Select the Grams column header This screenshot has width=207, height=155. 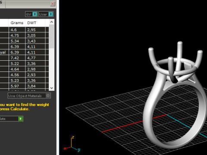[x=17, y=23]
